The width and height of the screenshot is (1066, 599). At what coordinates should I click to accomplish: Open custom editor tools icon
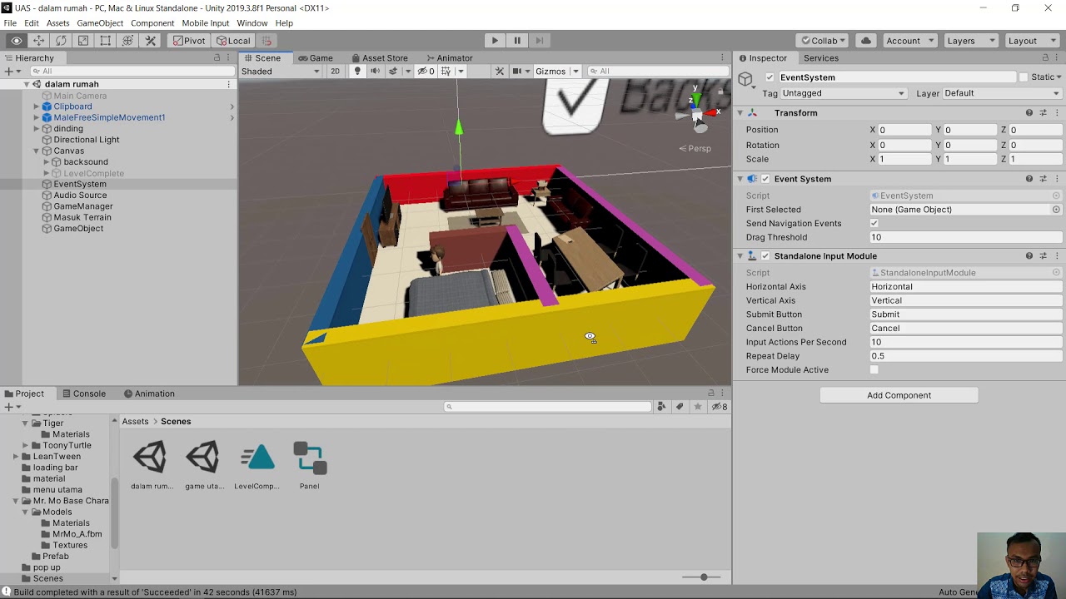coord(151,41)
